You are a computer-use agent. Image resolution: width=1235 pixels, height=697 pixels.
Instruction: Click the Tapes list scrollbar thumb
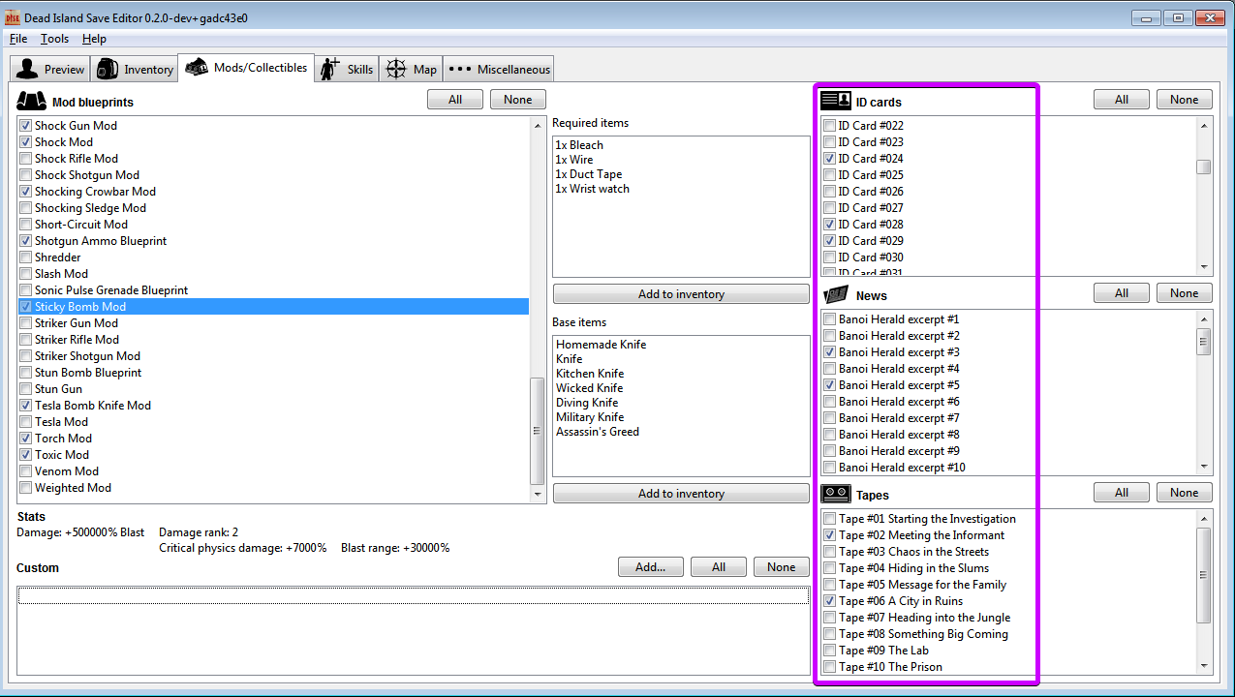coord(1204,575)
